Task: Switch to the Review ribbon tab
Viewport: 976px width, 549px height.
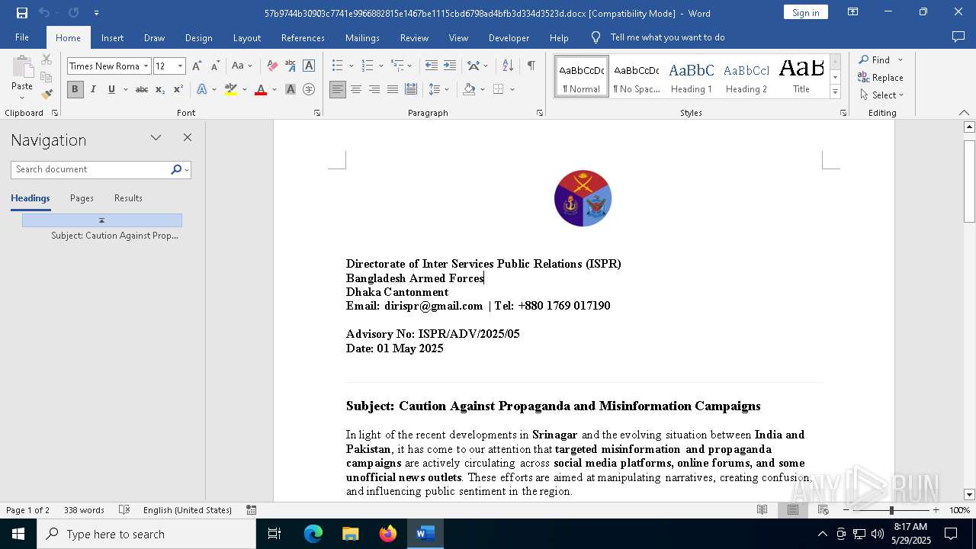Action: [414, 37]
